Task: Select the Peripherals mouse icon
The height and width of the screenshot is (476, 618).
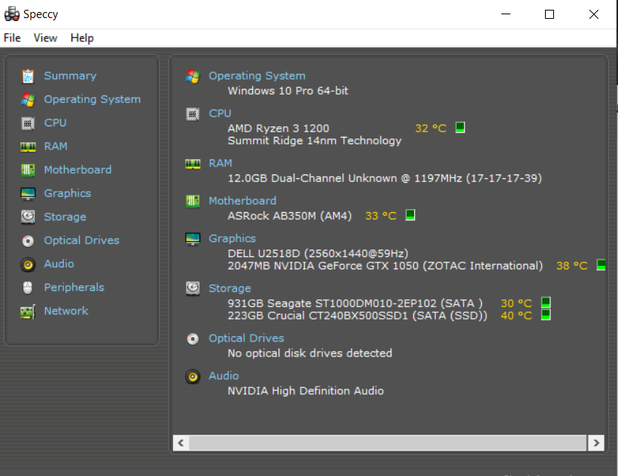Action: point(28,287)
